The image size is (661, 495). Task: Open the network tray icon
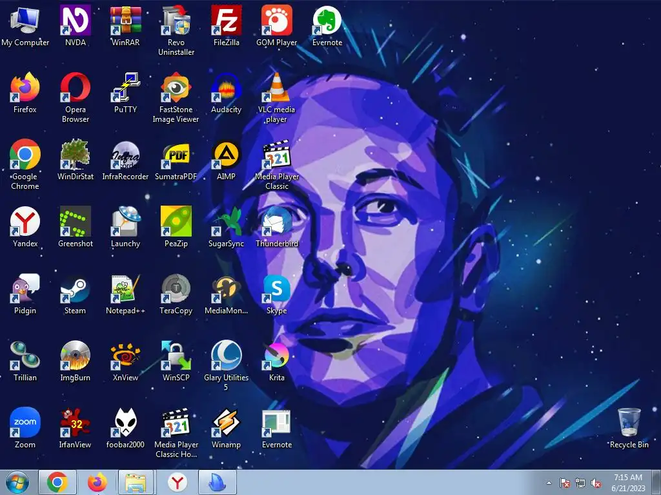tap(580, 483)
